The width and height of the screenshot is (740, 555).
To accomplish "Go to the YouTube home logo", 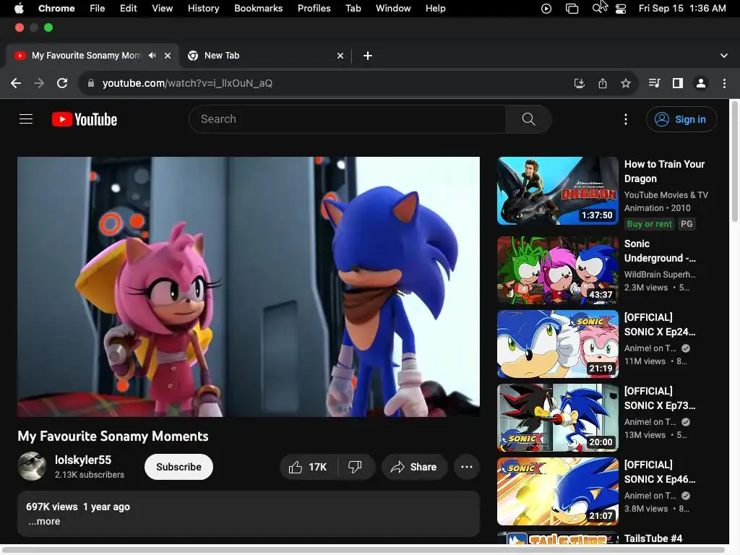I will tap(85, 119).
